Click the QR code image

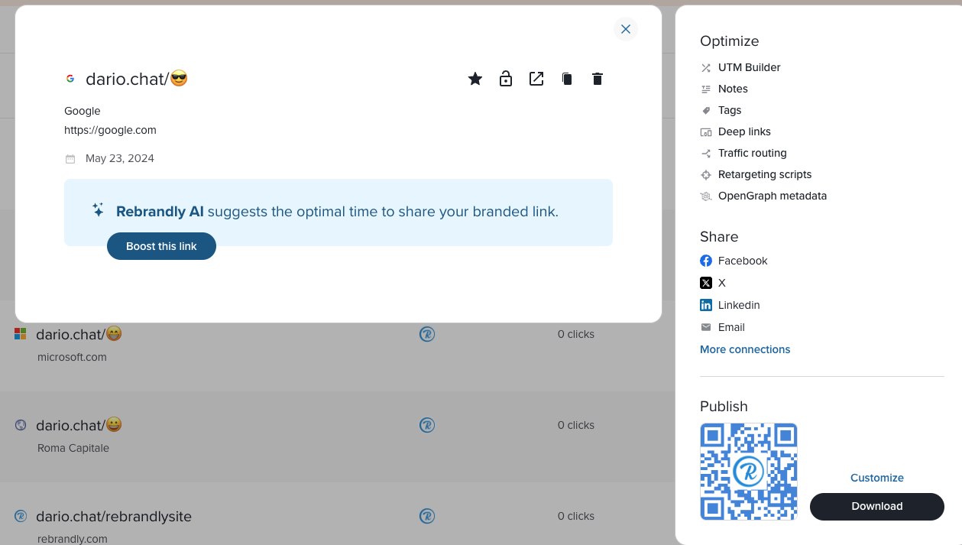point(749,472)
